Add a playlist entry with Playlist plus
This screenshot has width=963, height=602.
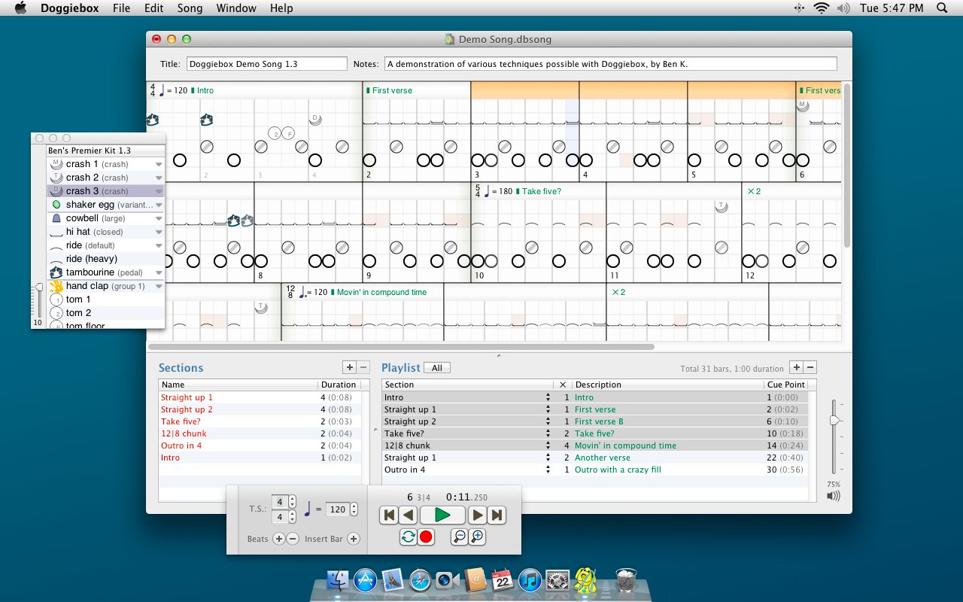[x=796, y=367]
